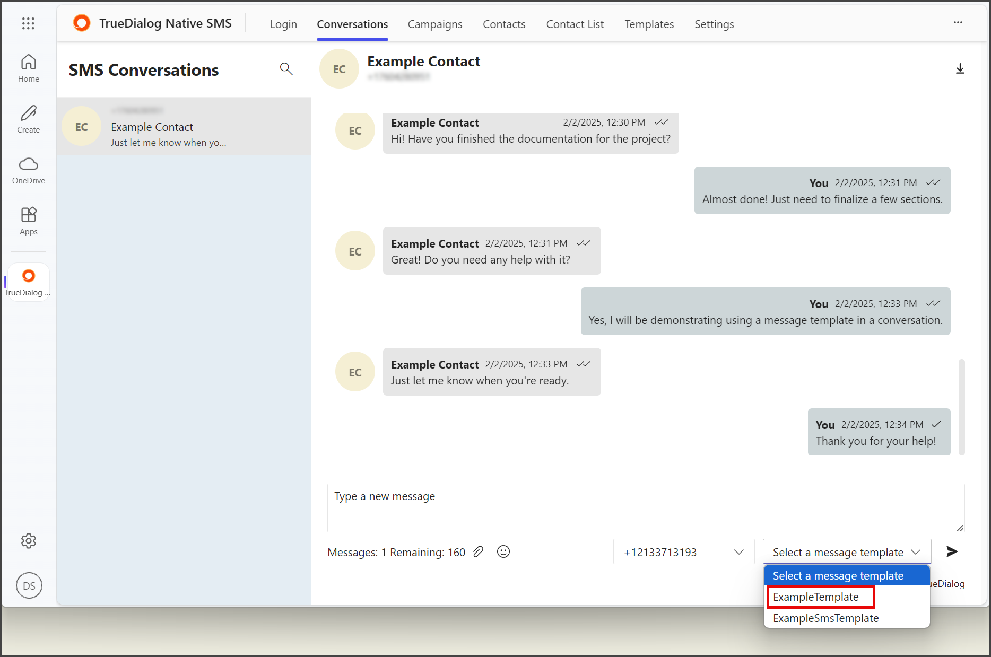Search SMS conversations with magnifier icon
This screenshot has height=657, width=991.
point(286,68)
